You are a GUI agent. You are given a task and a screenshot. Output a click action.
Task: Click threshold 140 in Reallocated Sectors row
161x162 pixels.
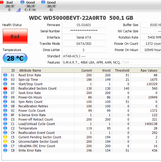tap(126, 89)
